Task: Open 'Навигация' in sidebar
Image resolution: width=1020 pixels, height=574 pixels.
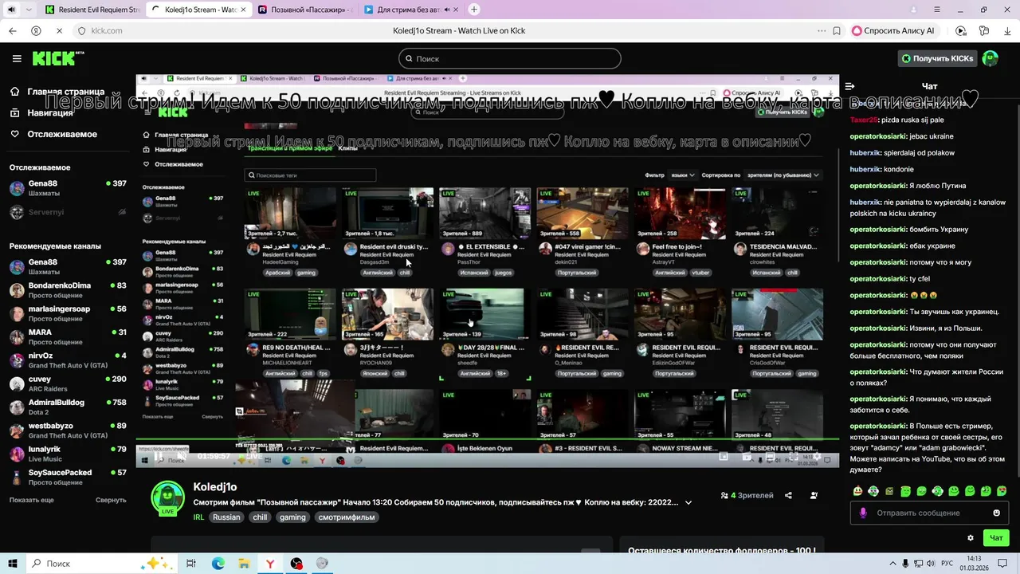Action: click(49, 113)
